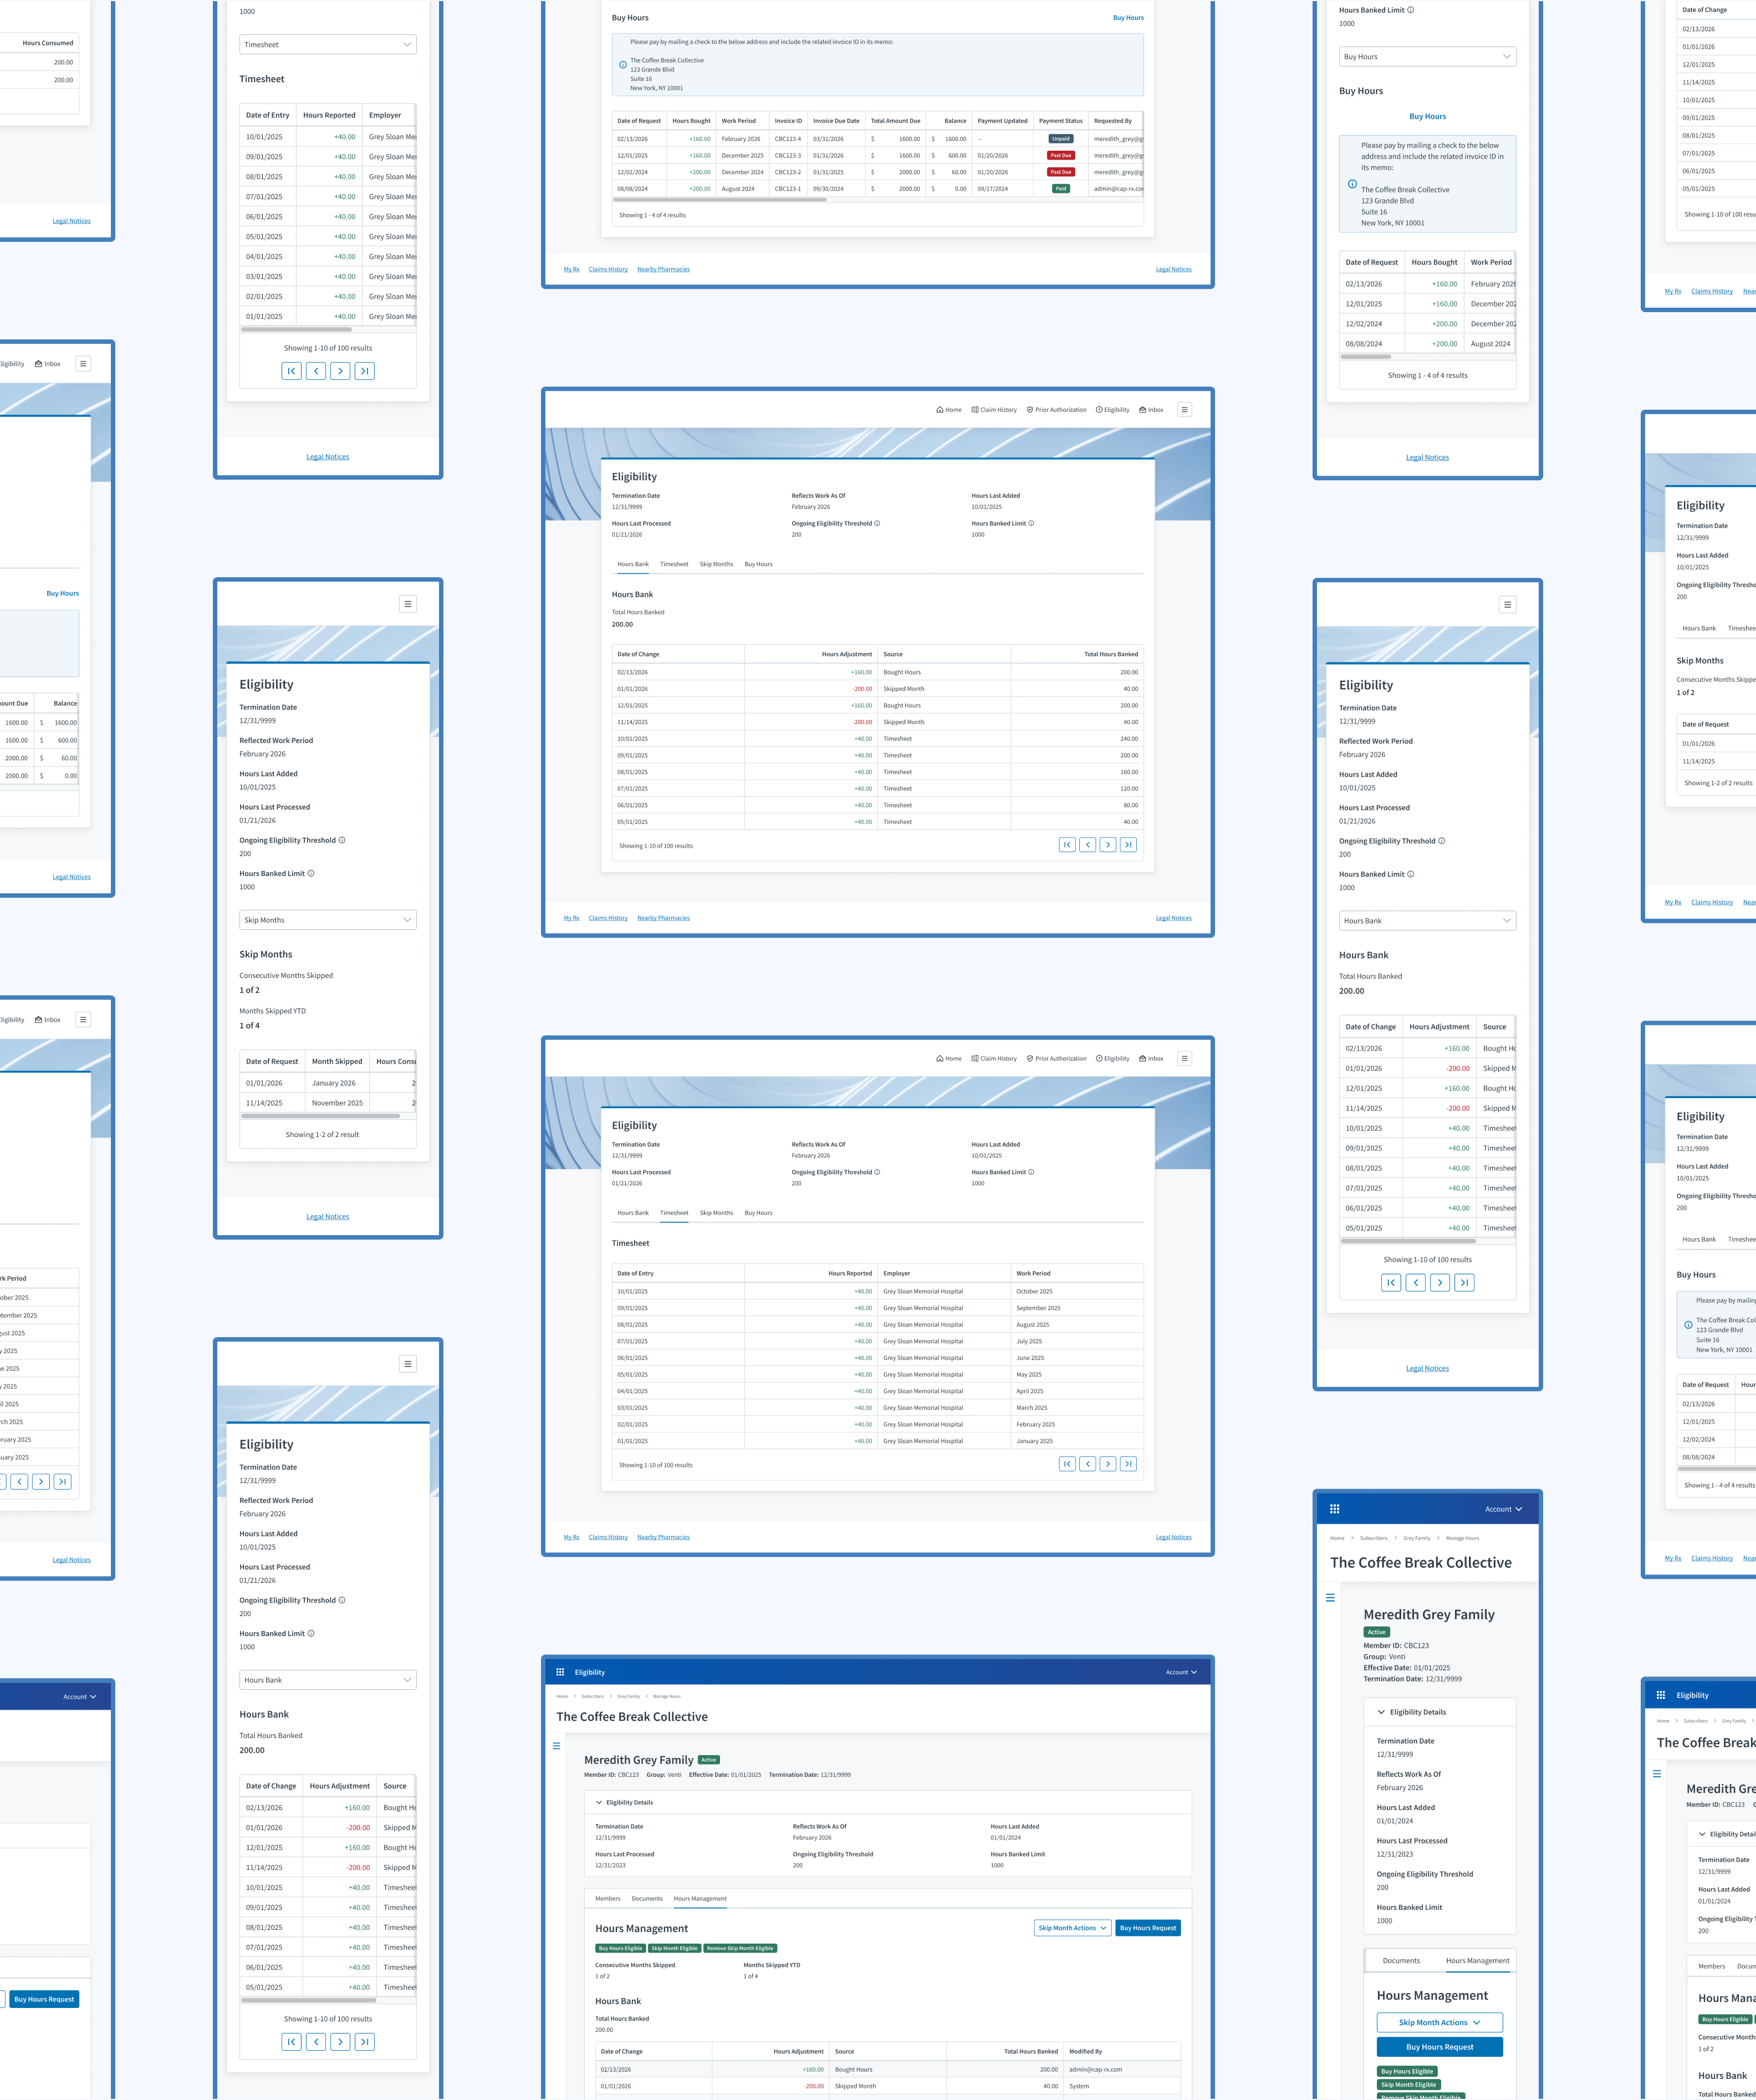This screenshot has height=2100, width=1756.
Task: Jump to last page in the Hours Bank table
Action: [x=1129, y=844]
